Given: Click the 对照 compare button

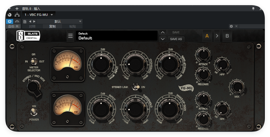Looking at the screenshot, I should pyautogui.click(x=32, y=26).
